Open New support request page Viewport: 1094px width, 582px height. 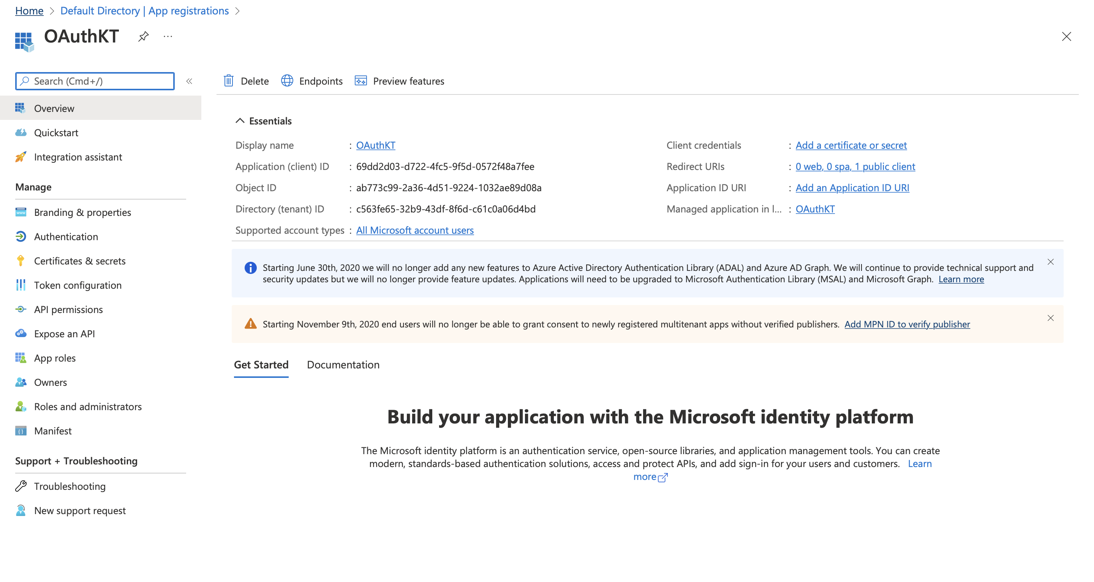(x=101, y=510)
